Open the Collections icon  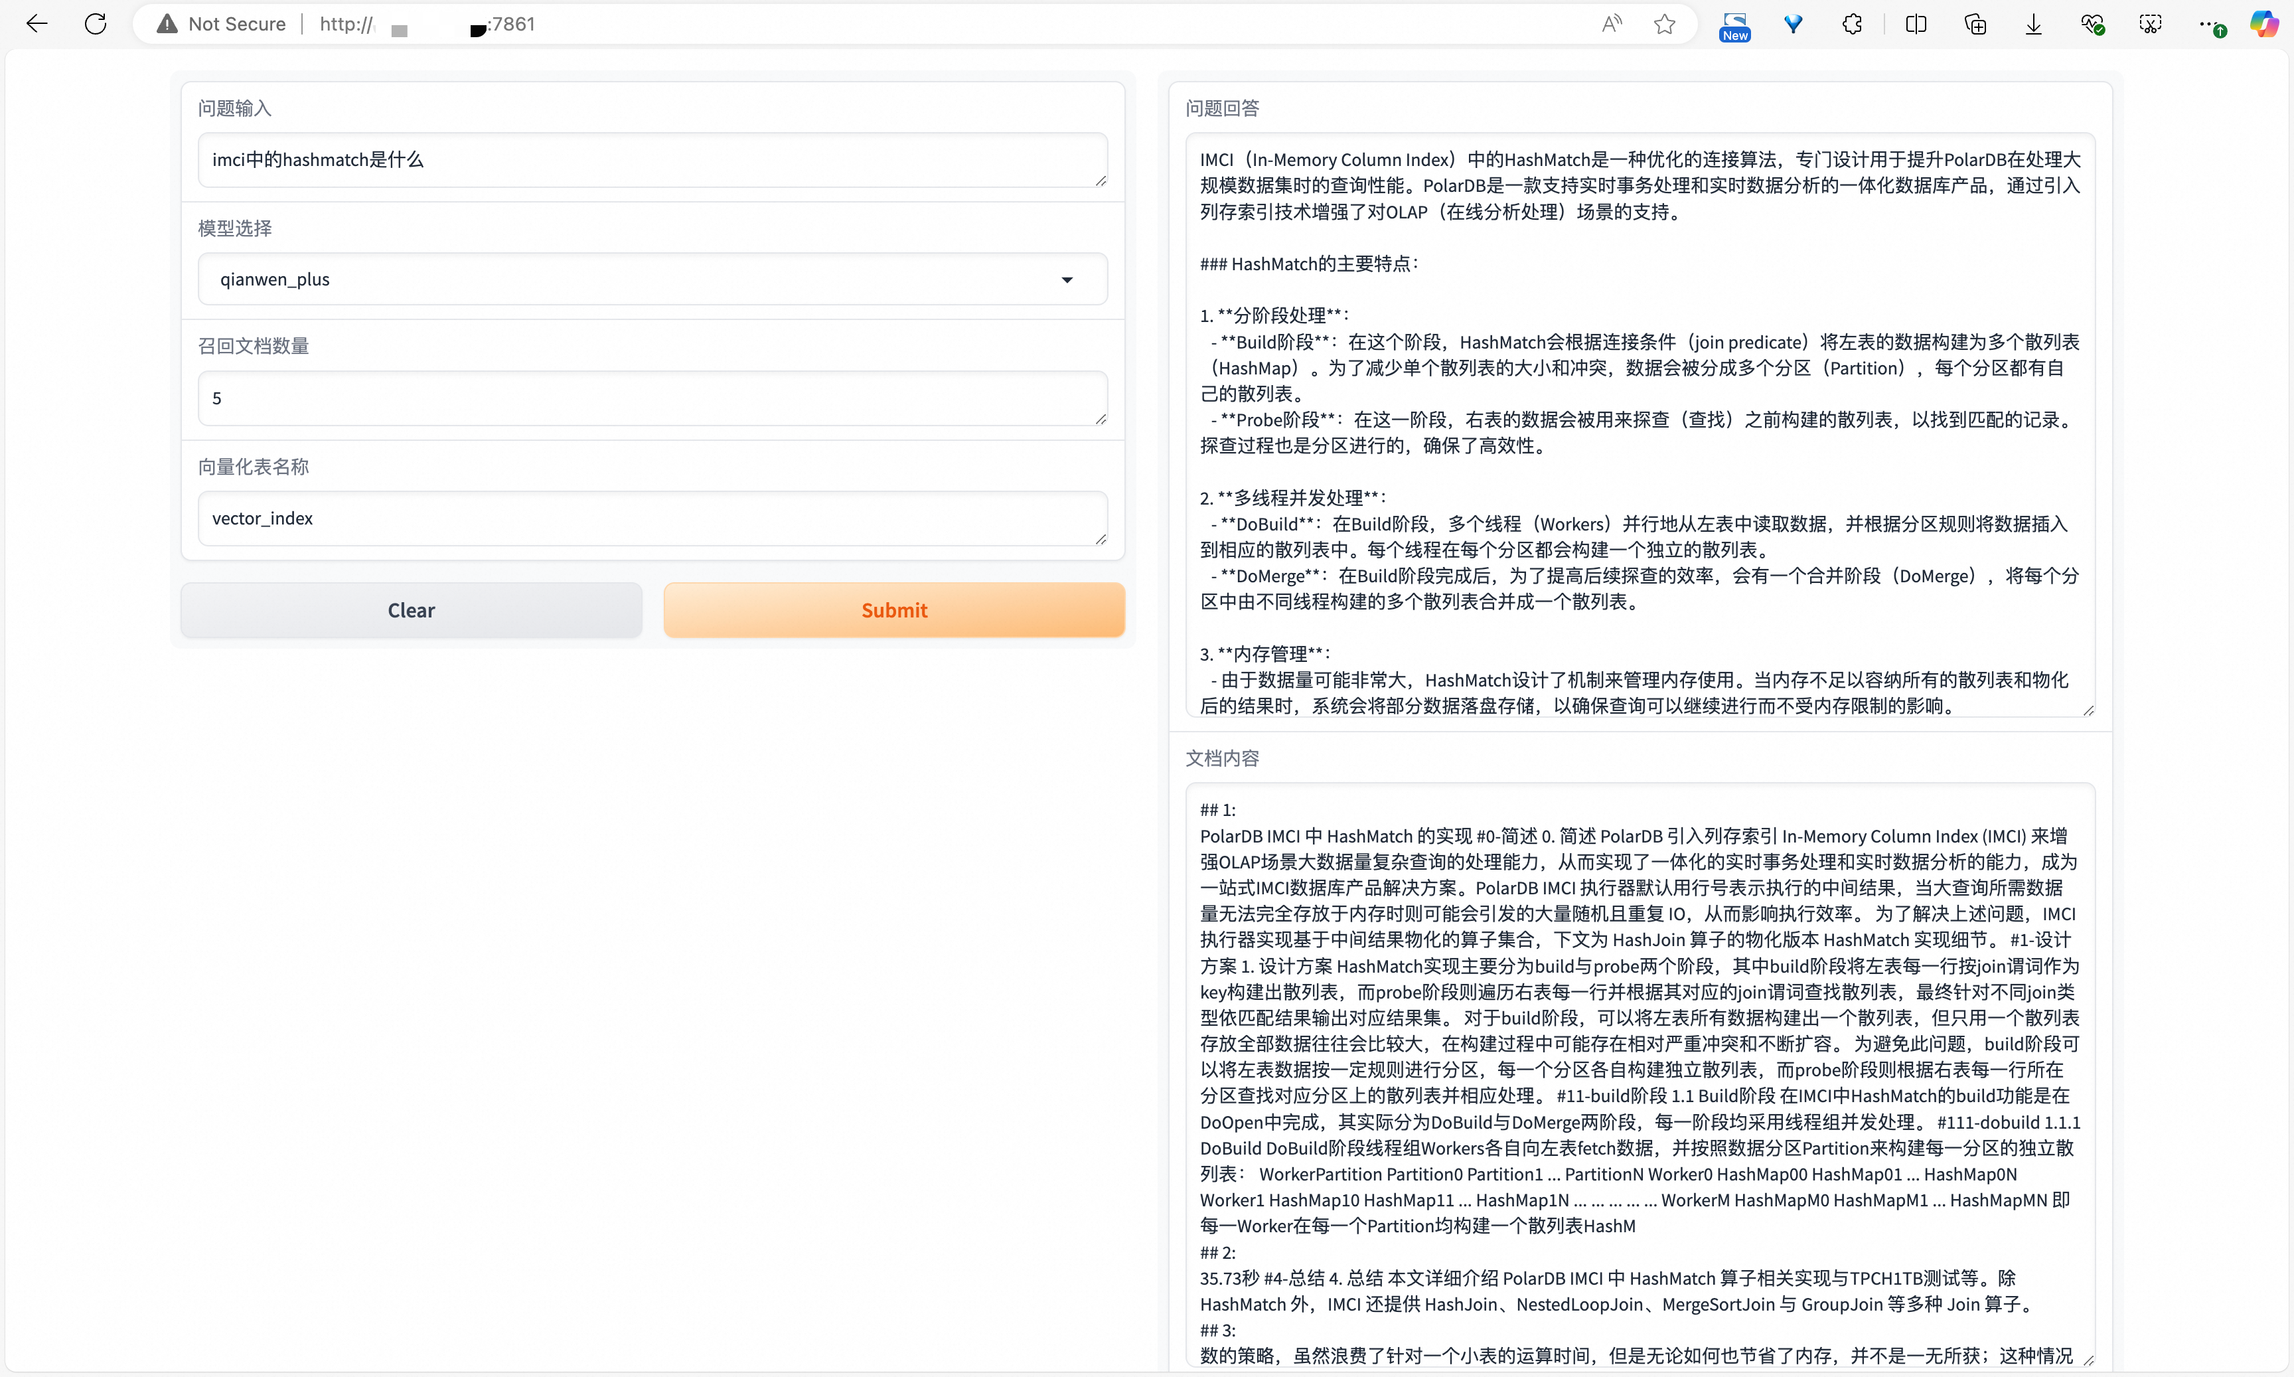point(1975,24)
